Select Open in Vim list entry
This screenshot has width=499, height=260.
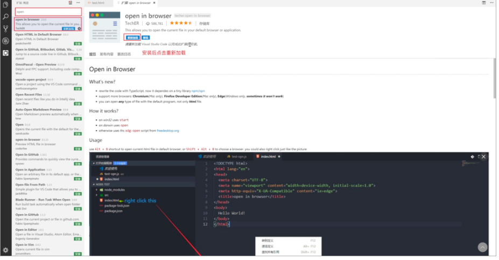click(48, 249)
